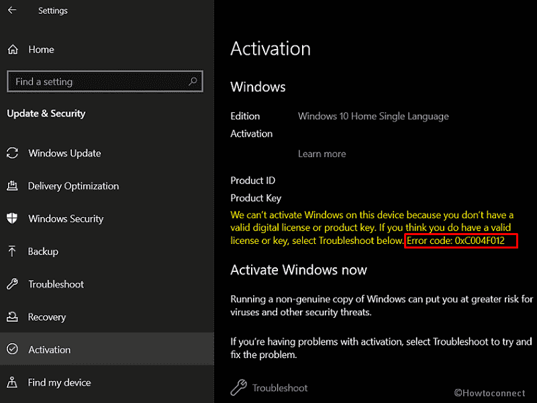This screenshot has height=403, width=537.
Task: Click the wrench icon under Activate Windows now
Action: click(x=238, y=388)
